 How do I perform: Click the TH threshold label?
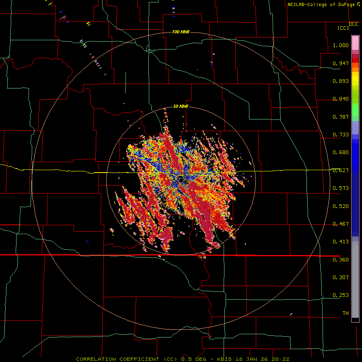click(346, 313)
